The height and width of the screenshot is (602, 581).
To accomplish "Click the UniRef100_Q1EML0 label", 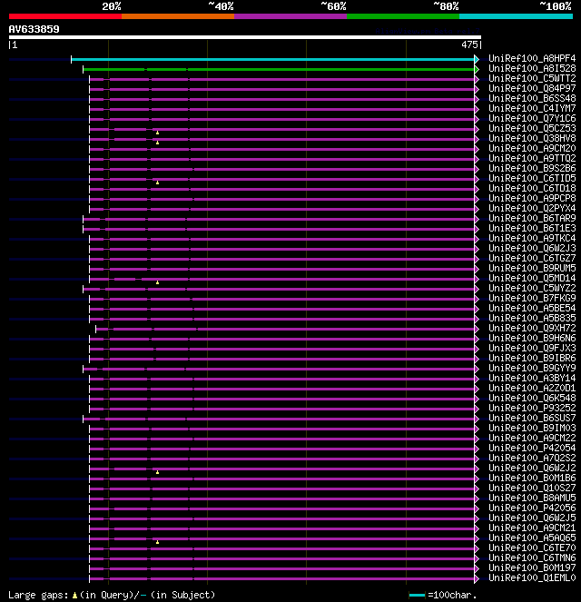I will (x=532, y=577).
